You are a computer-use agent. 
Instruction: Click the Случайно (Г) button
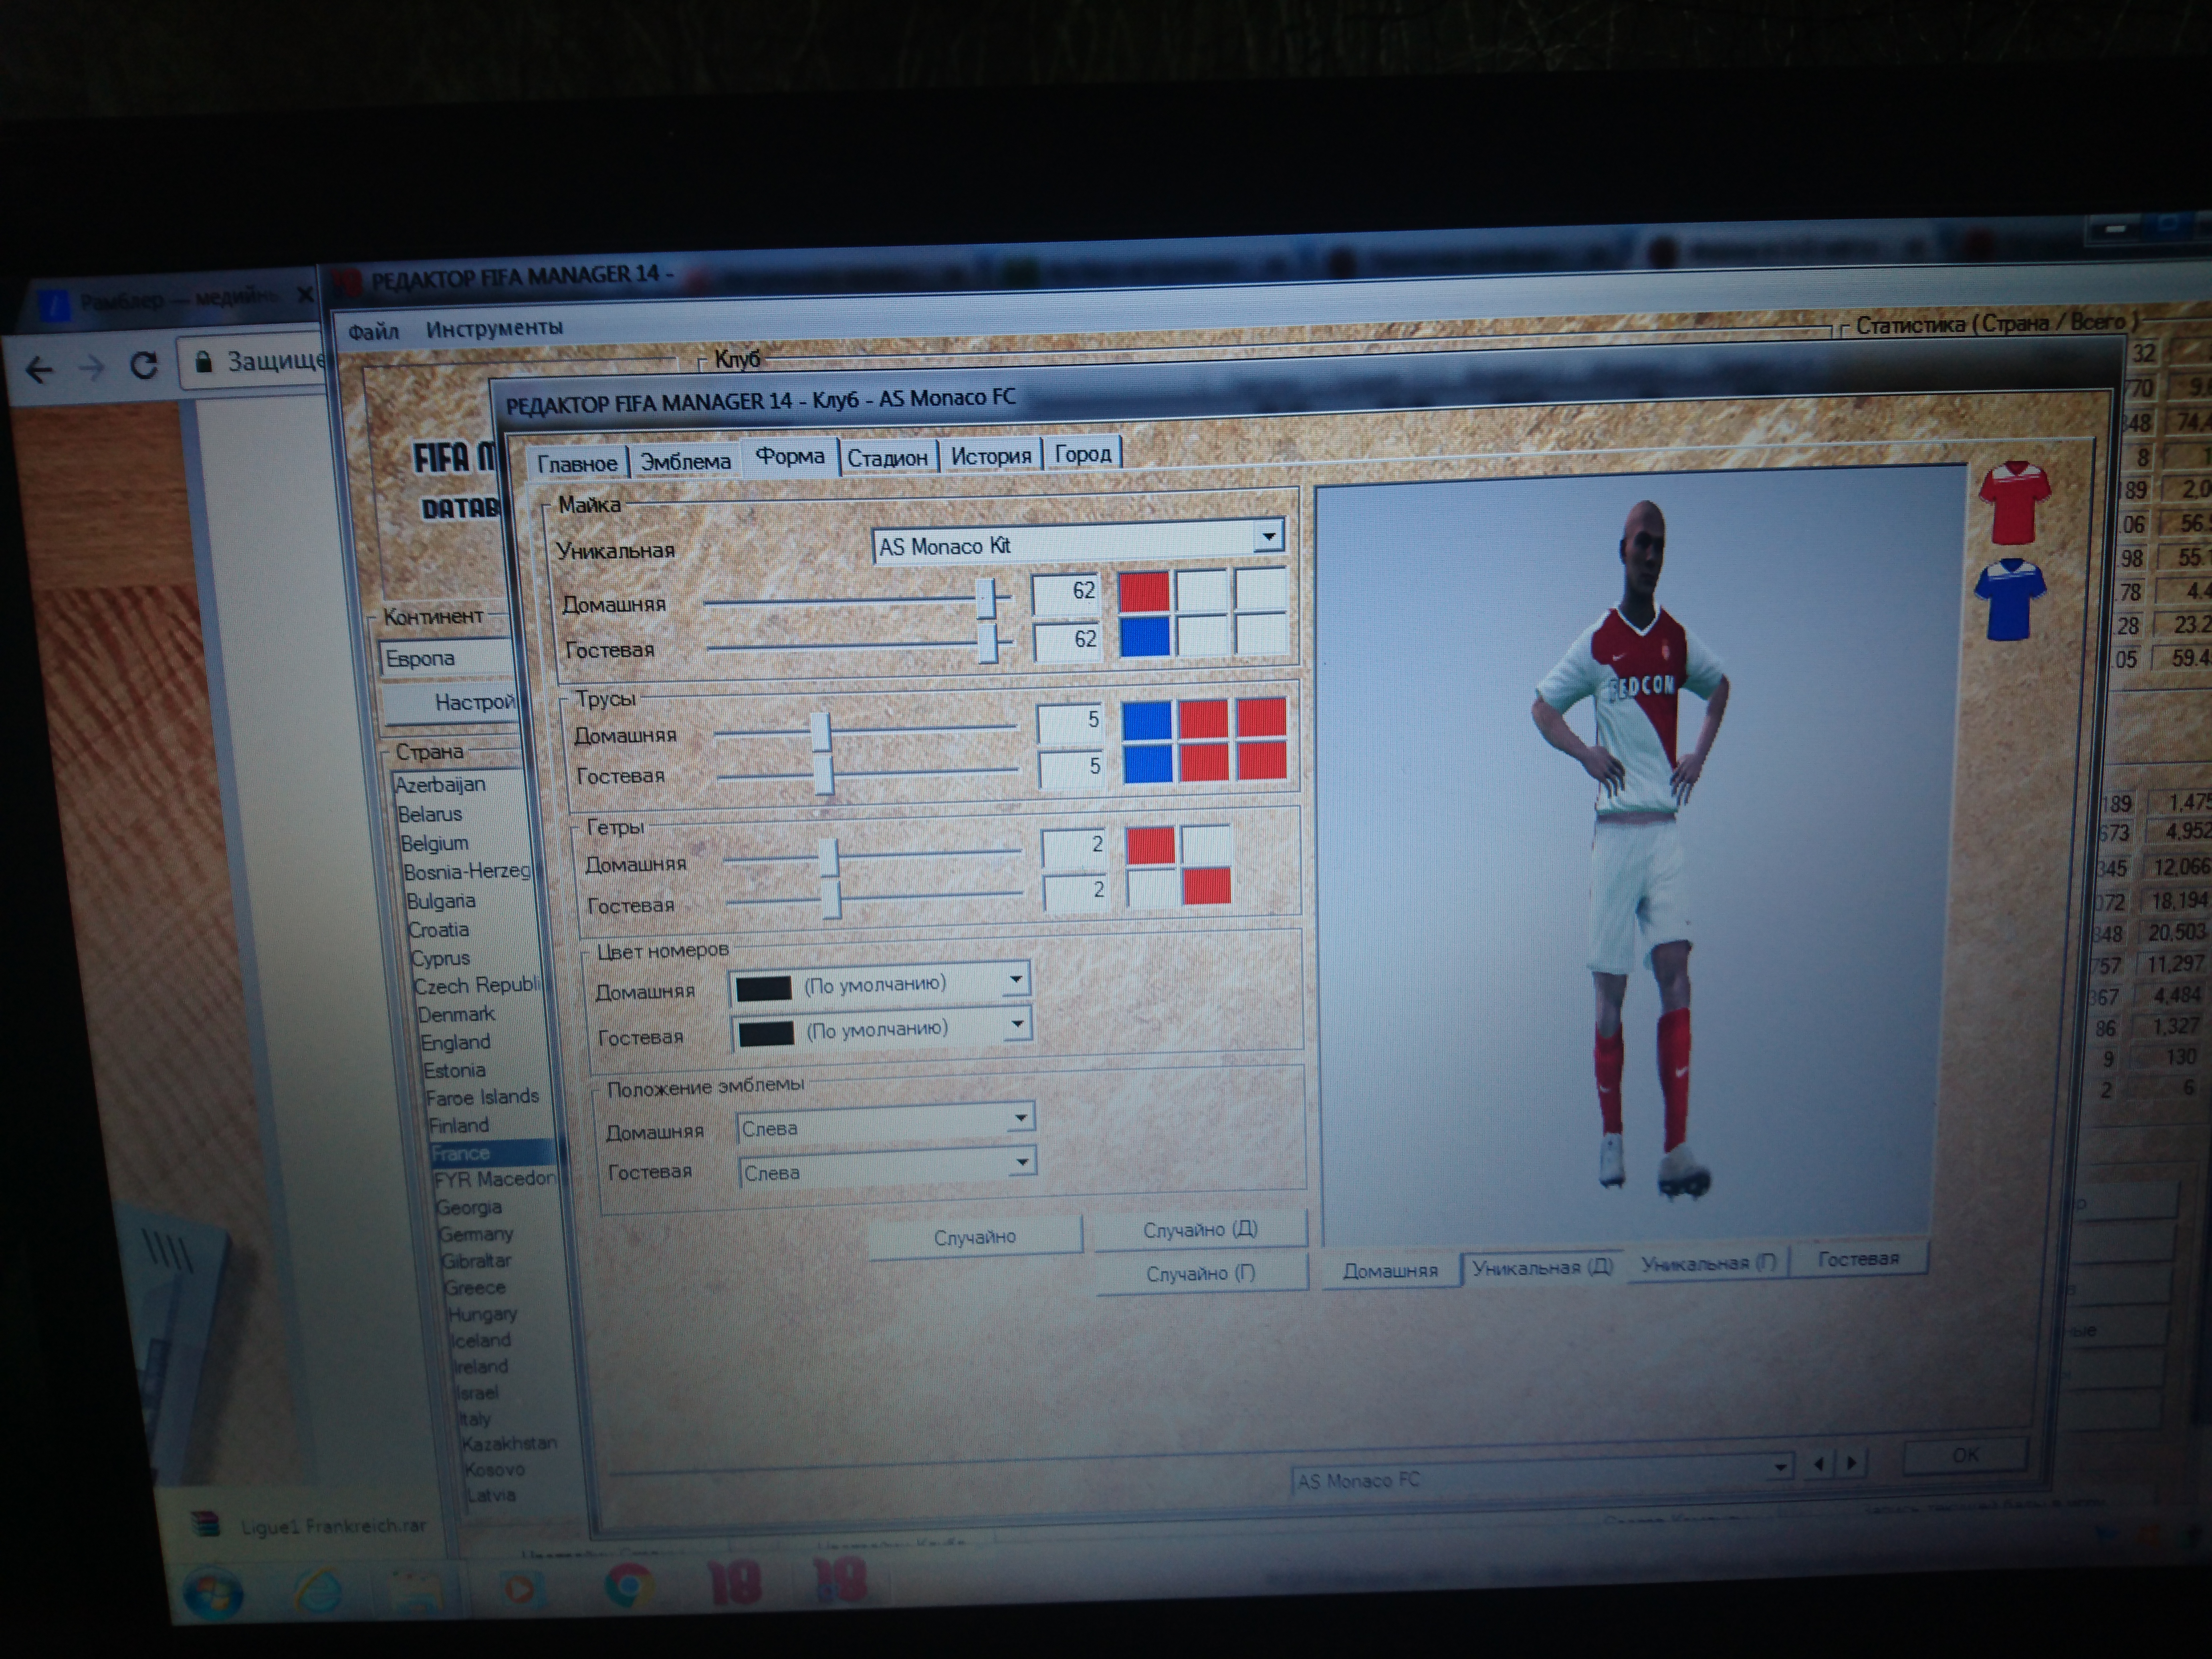pyautogui.click(x=1201, y=1274)
